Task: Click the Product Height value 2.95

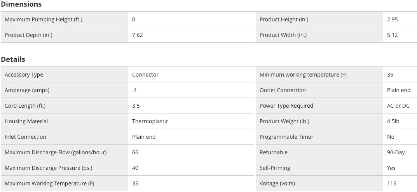Action: [393, 19]
